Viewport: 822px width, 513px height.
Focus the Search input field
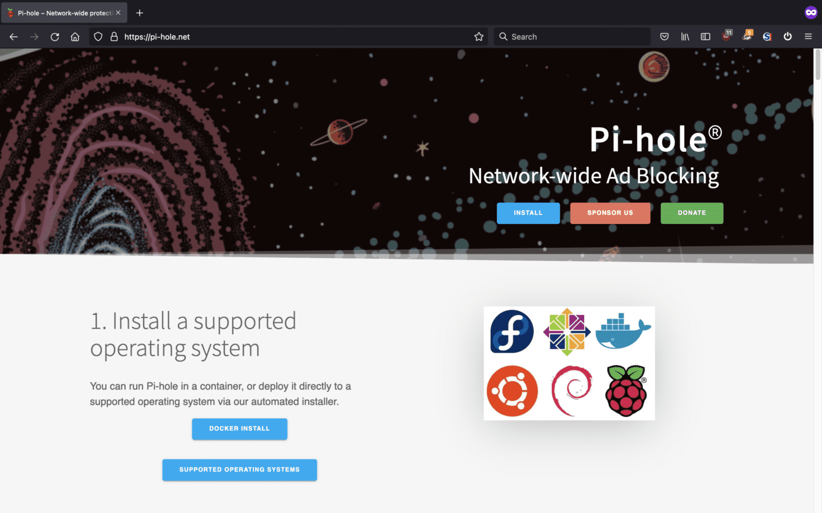tap(572, 37)
